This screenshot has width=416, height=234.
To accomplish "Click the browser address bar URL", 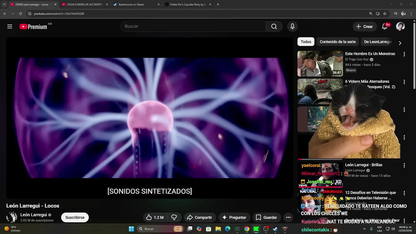I will pos(59,14).
